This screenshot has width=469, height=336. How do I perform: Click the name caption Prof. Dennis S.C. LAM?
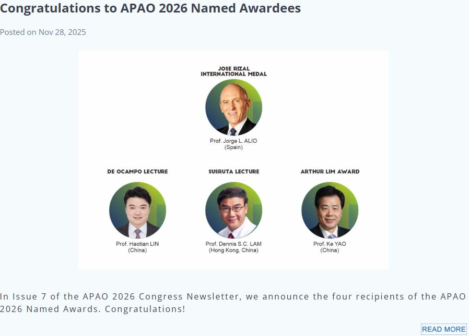pyautogui.click(x=233, y=244)
